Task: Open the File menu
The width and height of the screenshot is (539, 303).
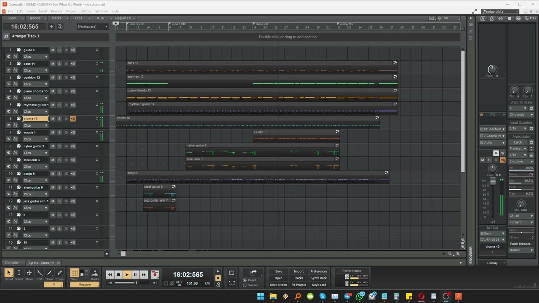Action: (11, 11)
